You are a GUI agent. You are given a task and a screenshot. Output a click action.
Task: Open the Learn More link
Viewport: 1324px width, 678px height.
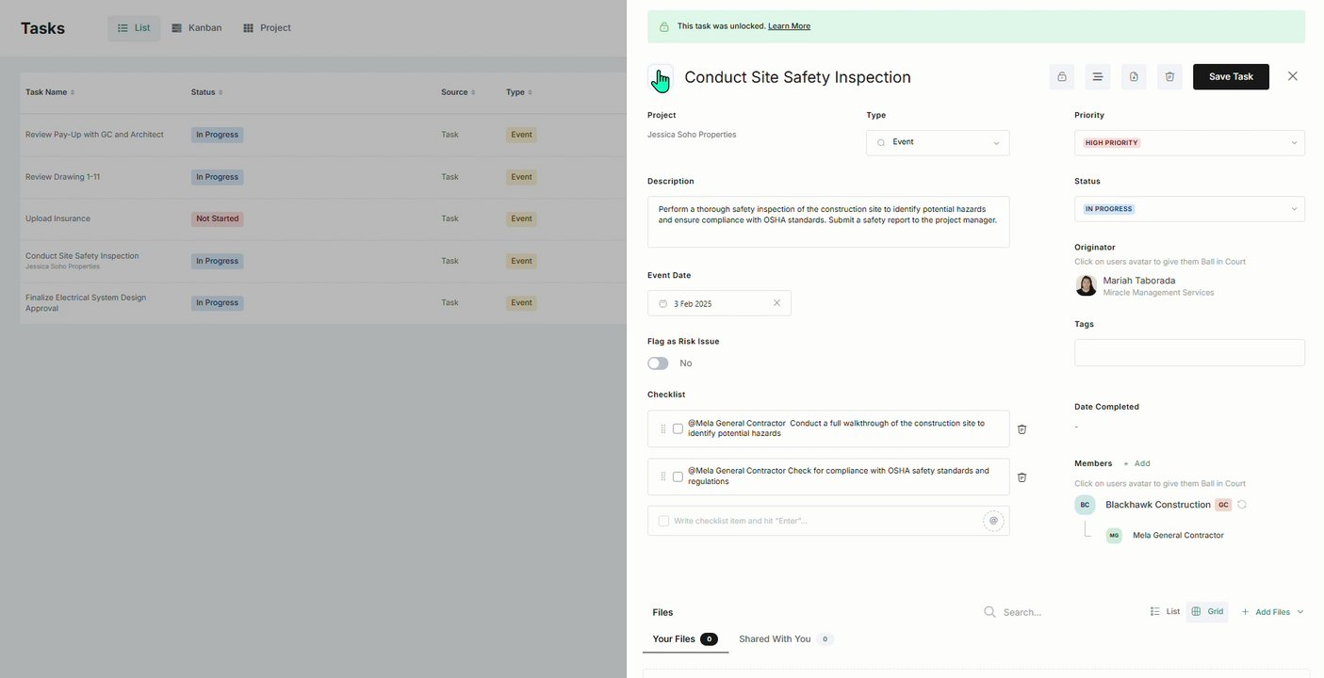coord(789,26)
